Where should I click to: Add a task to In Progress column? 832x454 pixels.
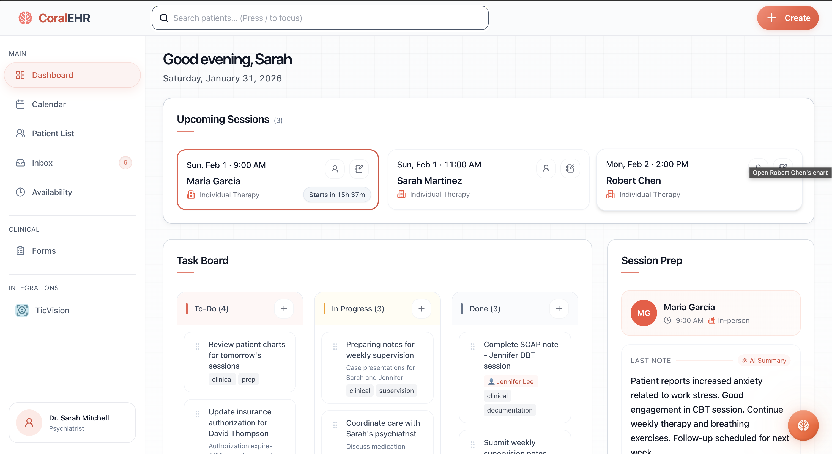click(x=421, y=308)
